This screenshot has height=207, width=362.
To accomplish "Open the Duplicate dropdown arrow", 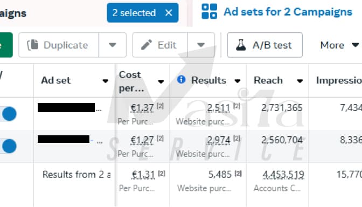I will pyautogui.click(x=113, y=45).
